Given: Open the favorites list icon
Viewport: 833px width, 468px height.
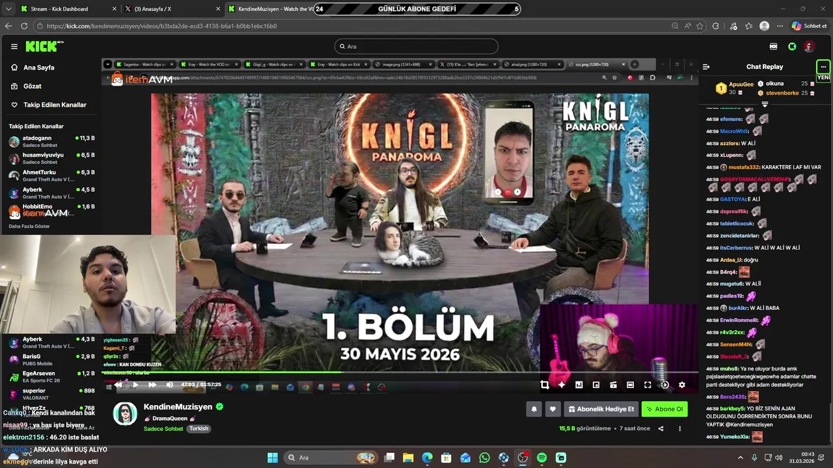Looking at the screenshot, I should (749, 26).
